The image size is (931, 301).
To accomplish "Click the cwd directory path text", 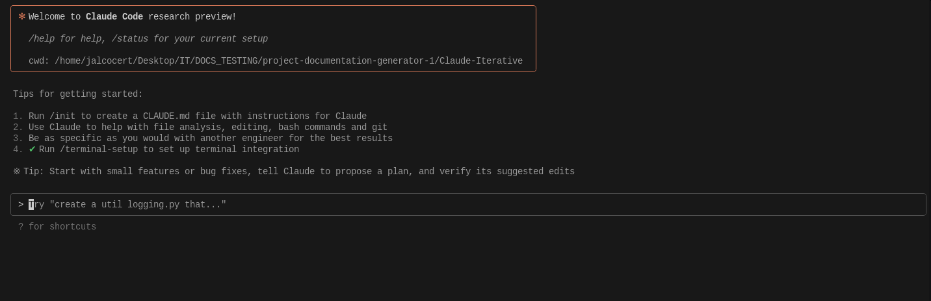I will pos(289,61).
